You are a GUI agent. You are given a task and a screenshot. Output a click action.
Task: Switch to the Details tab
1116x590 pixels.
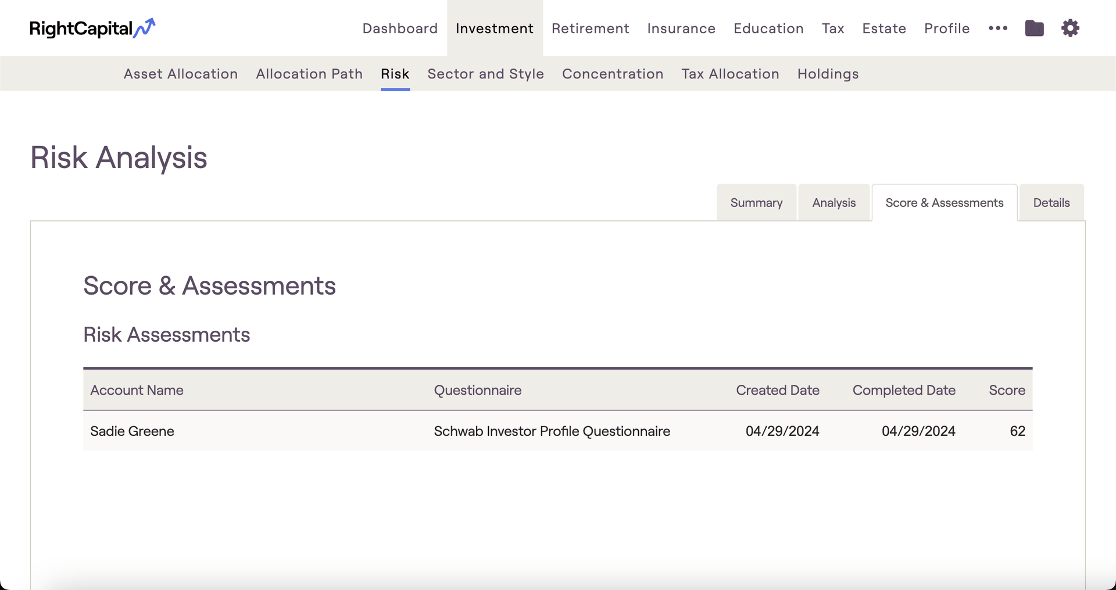coord(1051,203)
